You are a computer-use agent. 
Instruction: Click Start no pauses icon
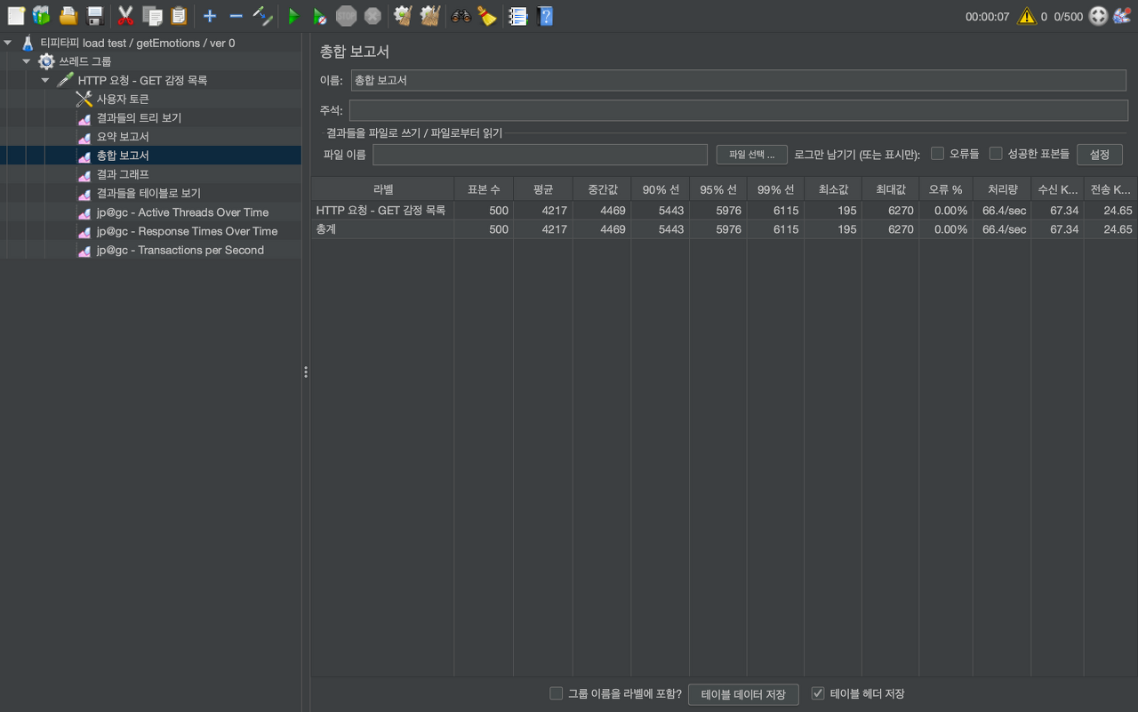click(x=319, y=16)
